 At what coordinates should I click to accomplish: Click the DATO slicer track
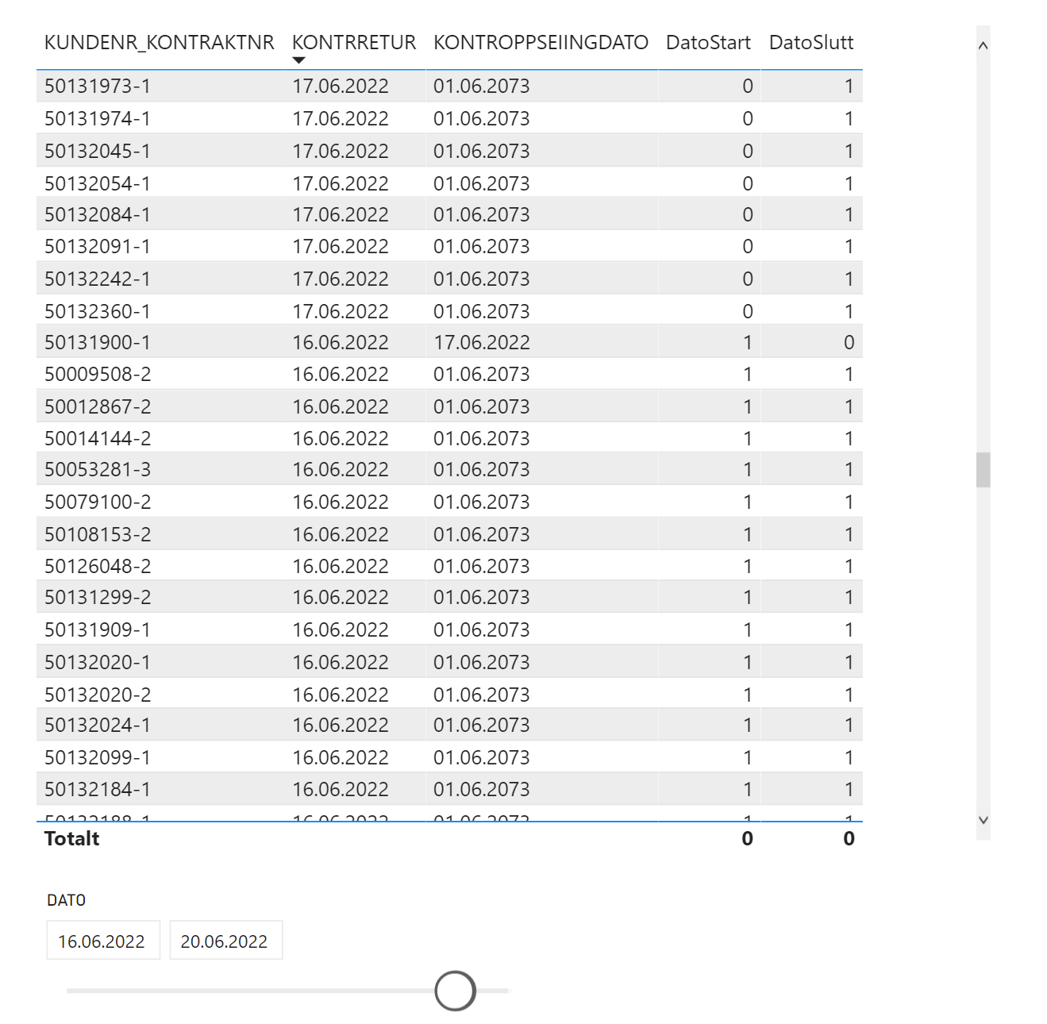(287, 991)
